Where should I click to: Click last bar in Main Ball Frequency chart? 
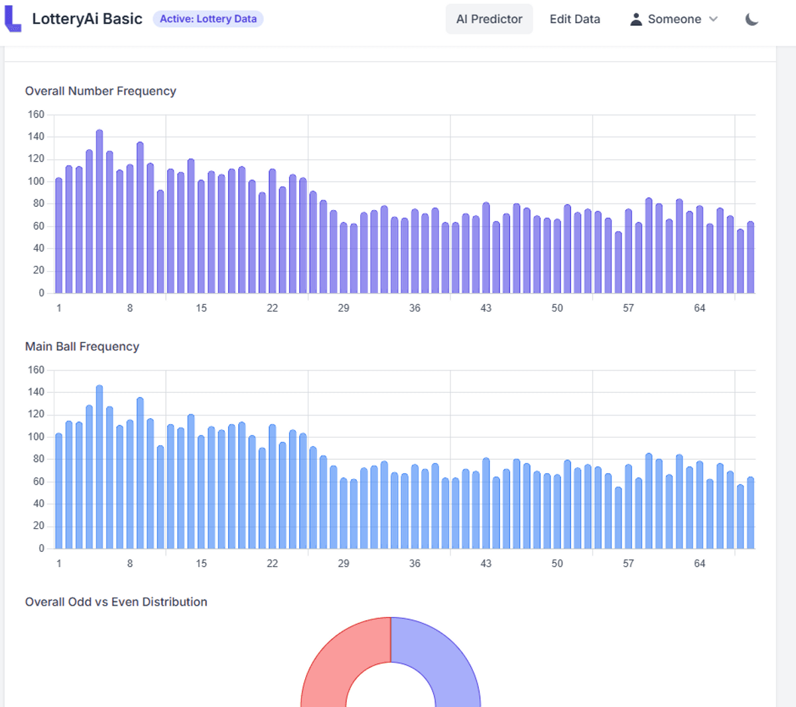click(750, 512)
